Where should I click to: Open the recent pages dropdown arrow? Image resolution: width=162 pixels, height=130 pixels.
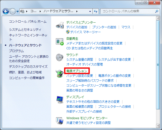coord(18,11)
